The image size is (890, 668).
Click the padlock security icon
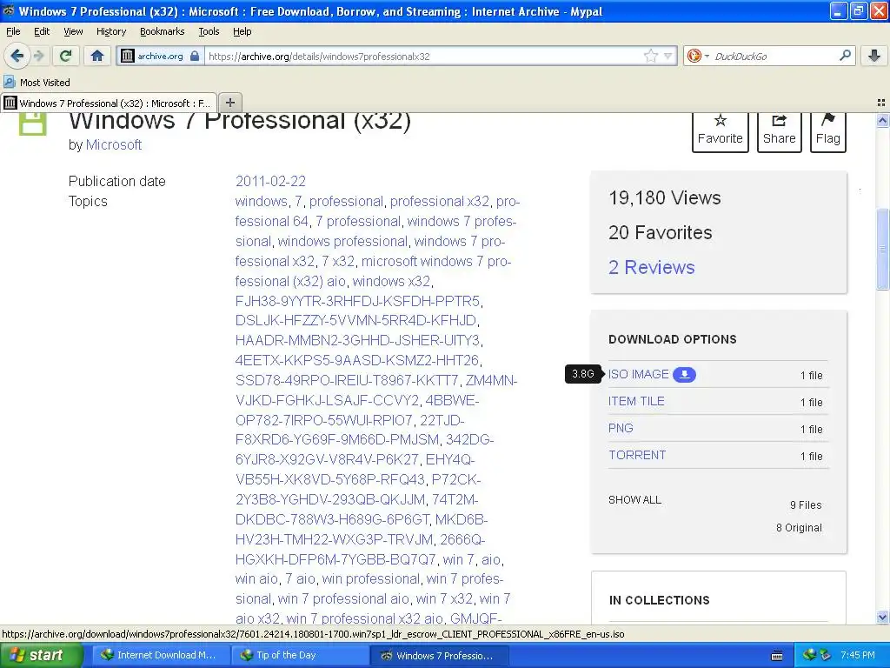click(195, 56)
